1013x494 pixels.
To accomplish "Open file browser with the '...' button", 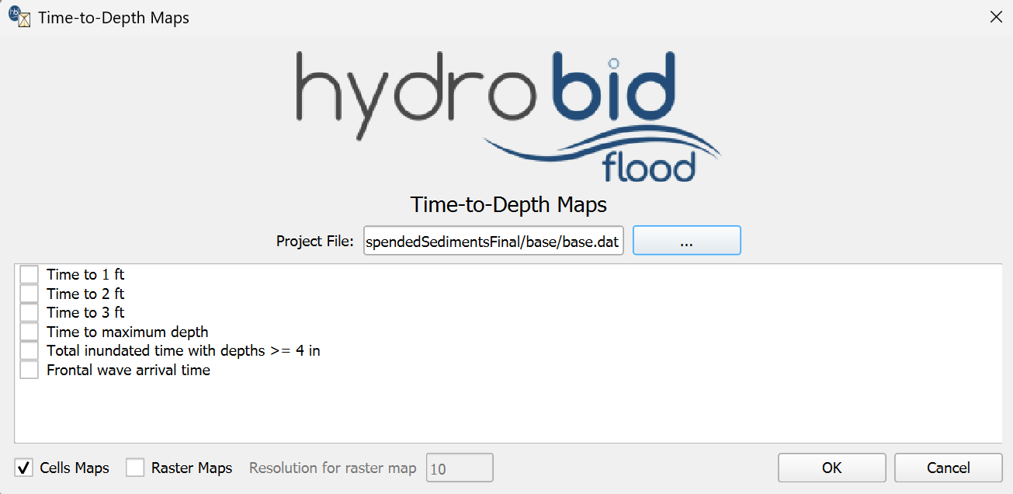I will pyautogui.click(x=686, y=241).
